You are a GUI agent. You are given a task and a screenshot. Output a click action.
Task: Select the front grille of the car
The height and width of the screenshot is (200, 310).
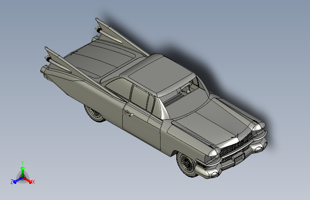(236, 145)
